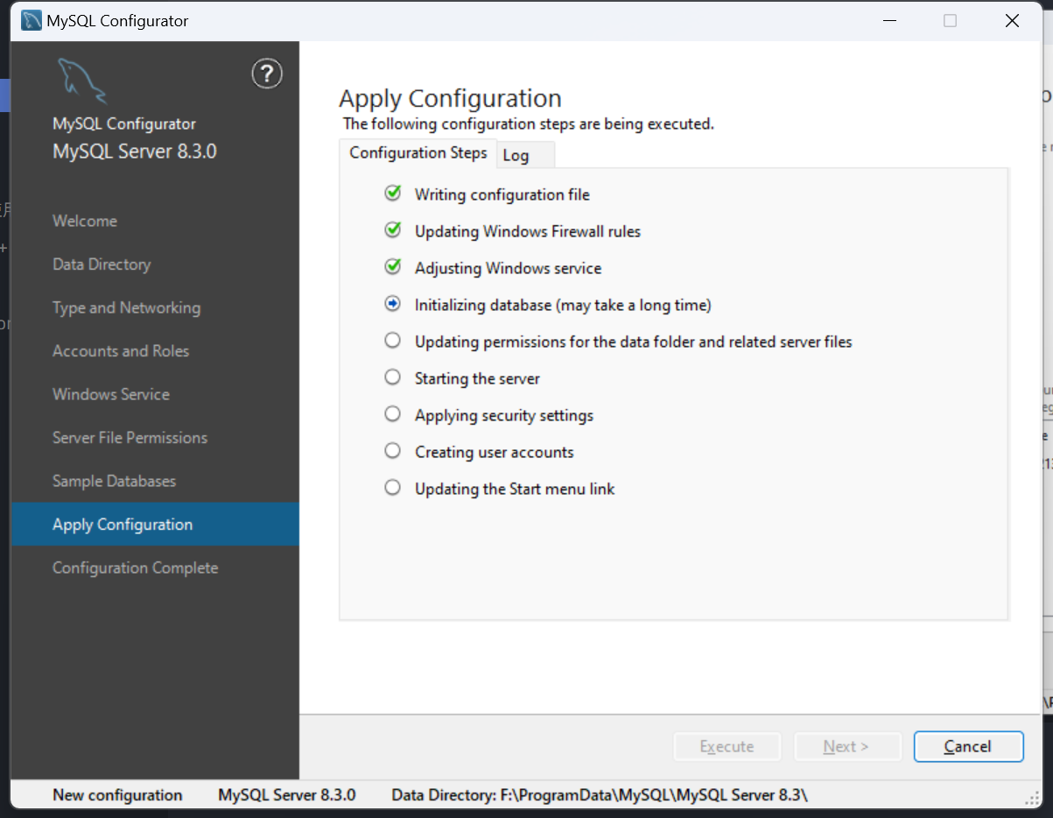The height and width of the screenshot is (818, 1053).
Task: Click in-progress arrow icon beside Initializing database
Action: (393, 304)
